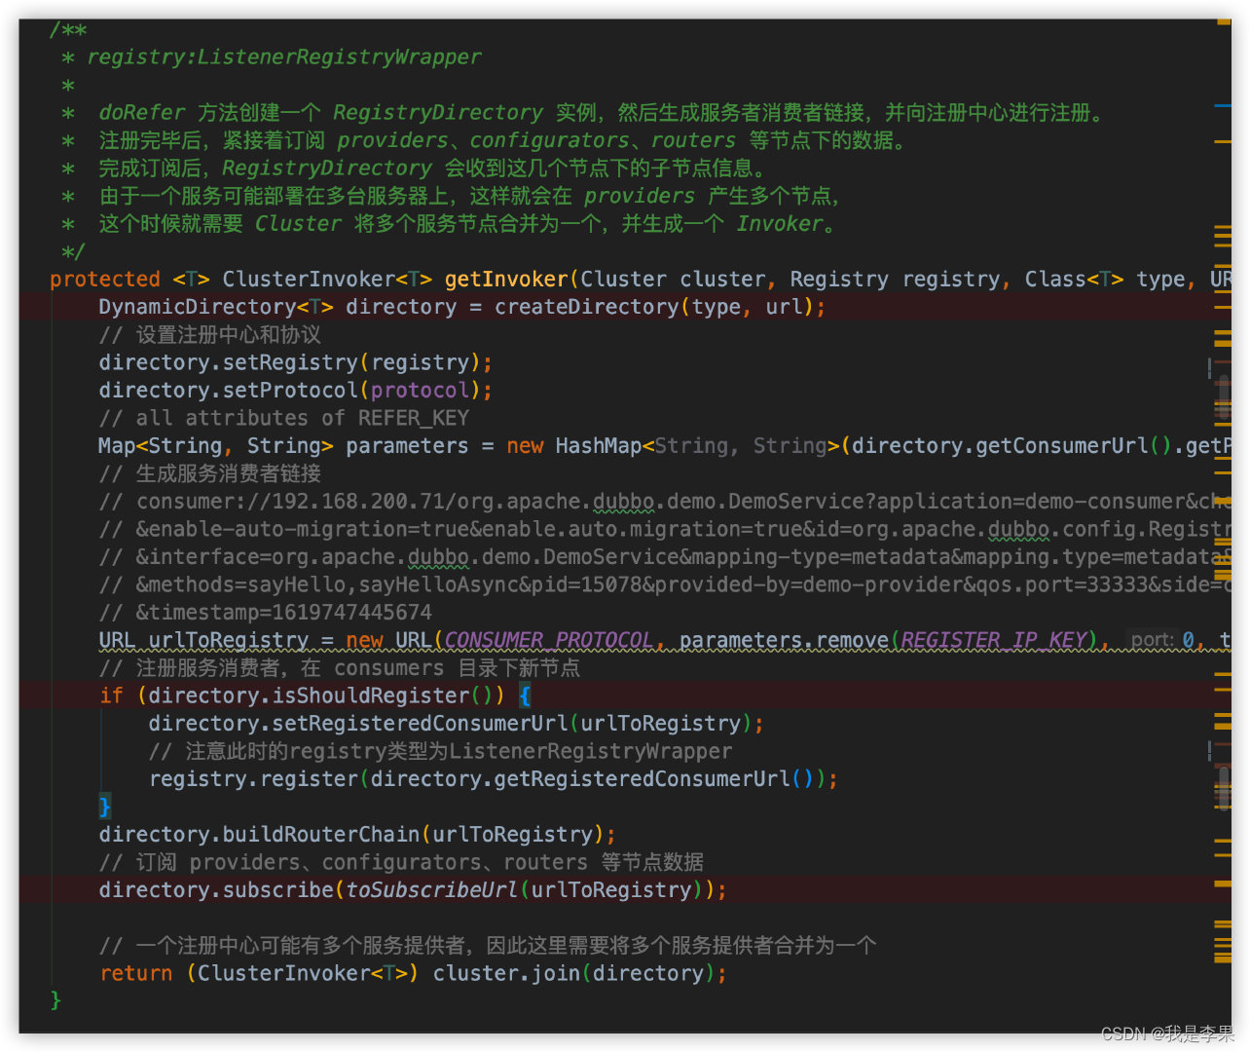Click directory.setRegisteredConsumerUrl line
The image size is (1250, 1052).
point(456,724)
